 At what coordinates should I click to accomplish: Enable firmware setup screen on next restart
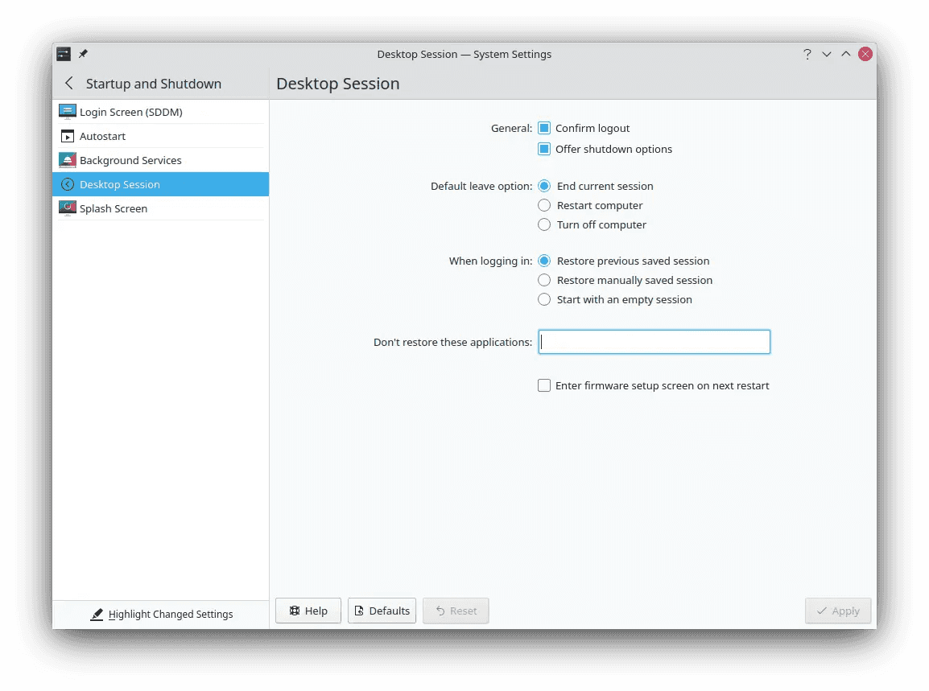[544, 385]
